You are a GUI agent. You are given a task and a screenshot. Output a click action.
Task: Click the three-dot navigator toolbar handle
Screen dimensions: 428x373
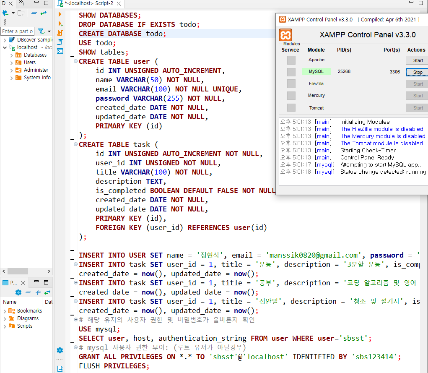[x=5, y=22]
